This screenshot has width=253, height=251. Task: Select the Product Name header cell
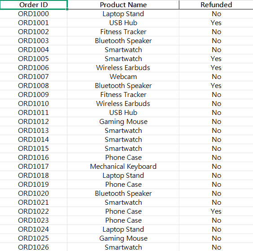(123, 5)
